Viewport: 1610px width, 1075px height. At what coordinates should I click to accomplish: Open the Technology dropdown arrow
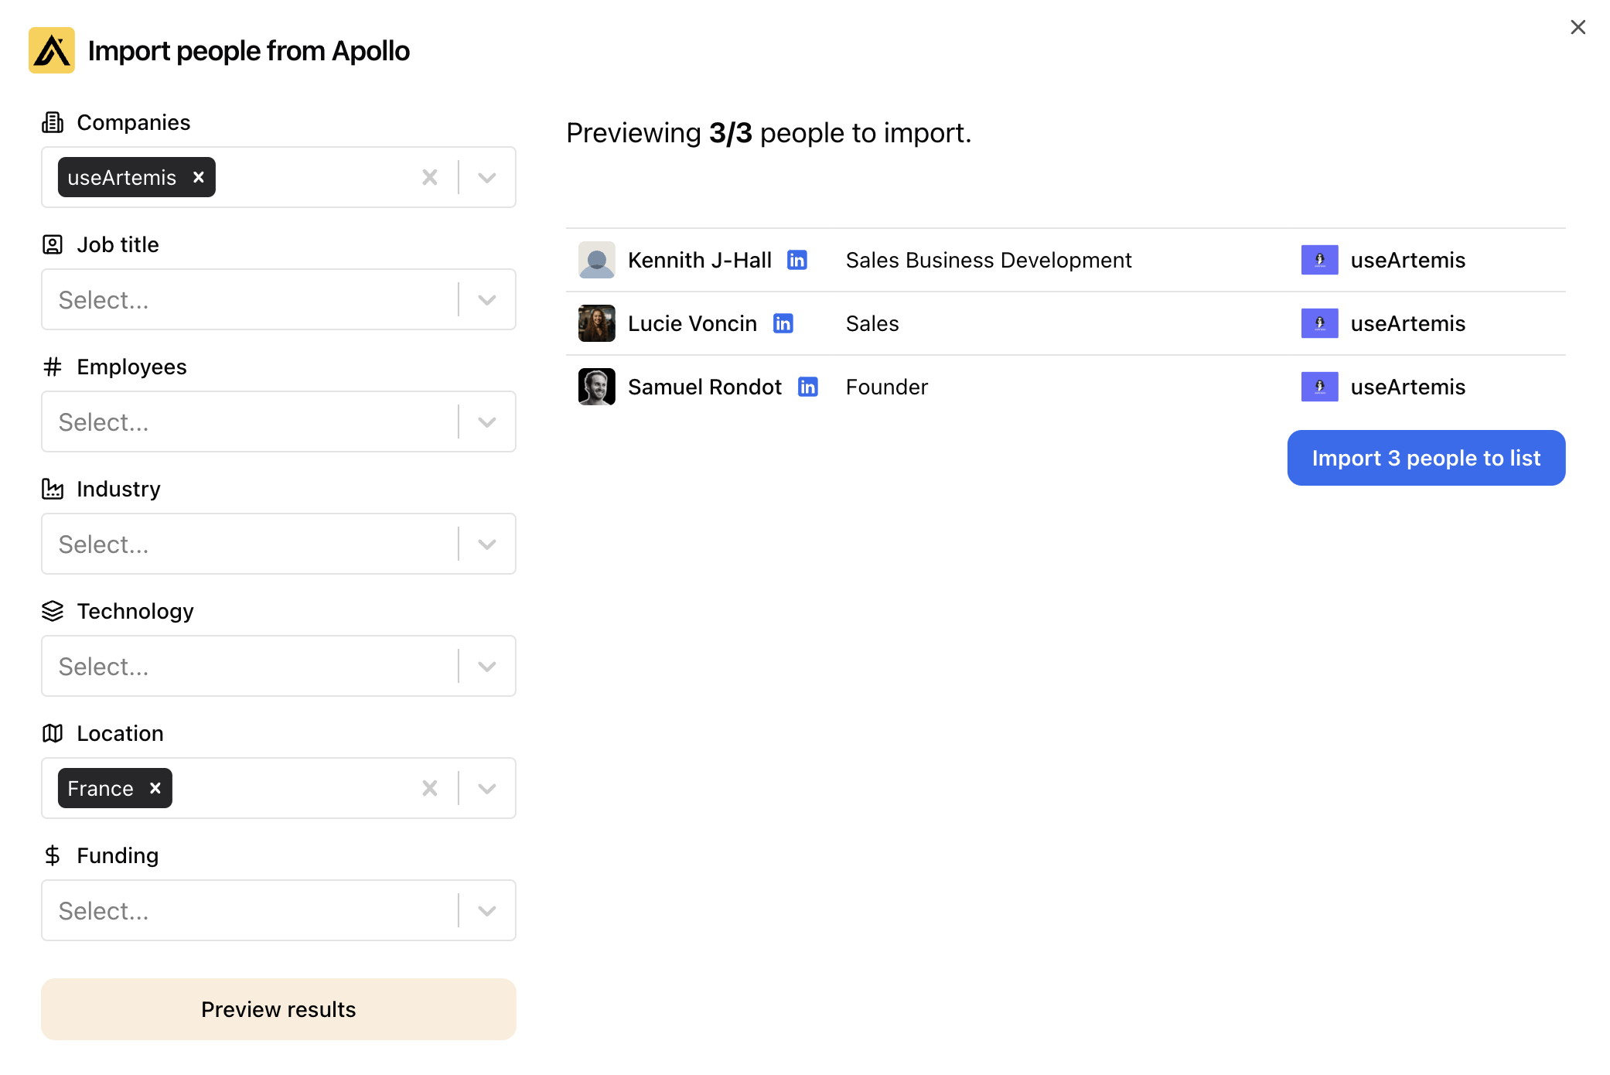(487, 666)
